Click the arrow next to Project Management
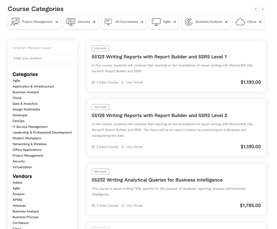The width and height of the screenshot is (277, 229). (x=57, y=22)
